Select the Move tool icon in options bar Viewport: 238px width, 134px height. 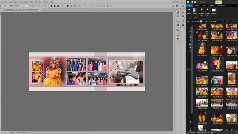pos(5,6)
